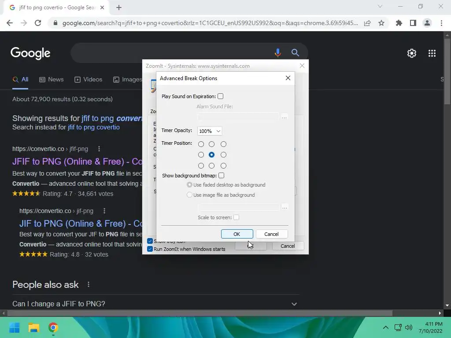The height and width of the screenshot is (338, 451).
Task: Select top-left timer position
Action: (201, 144)
